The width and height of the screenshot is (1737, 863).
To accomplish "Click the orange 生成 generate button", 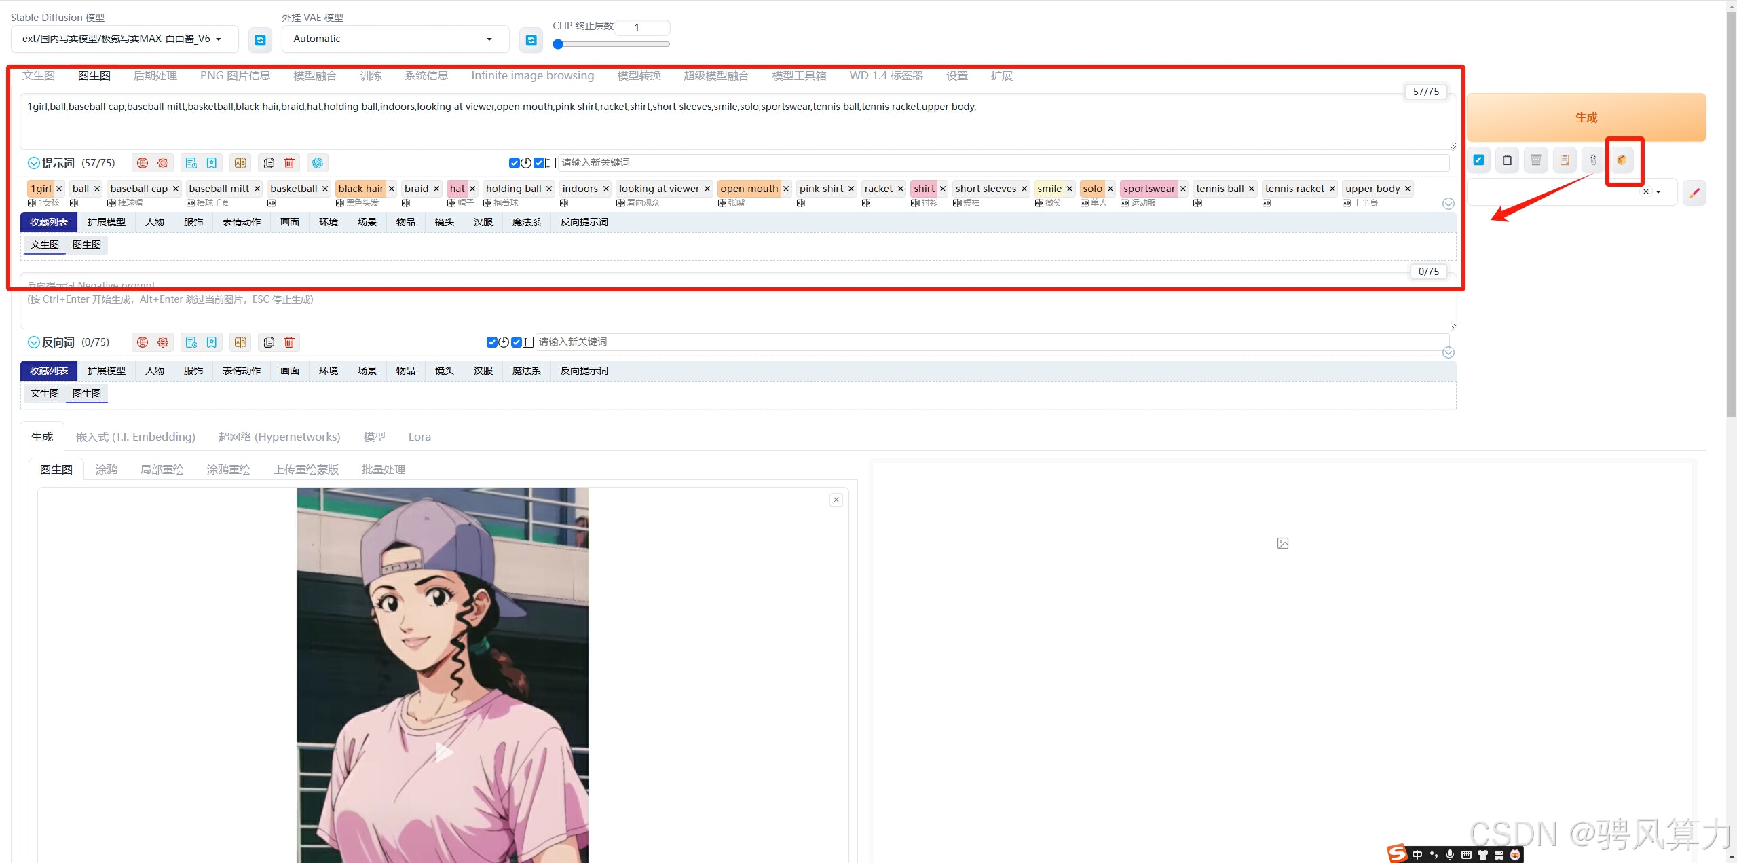I will (x=1586, y=117).
